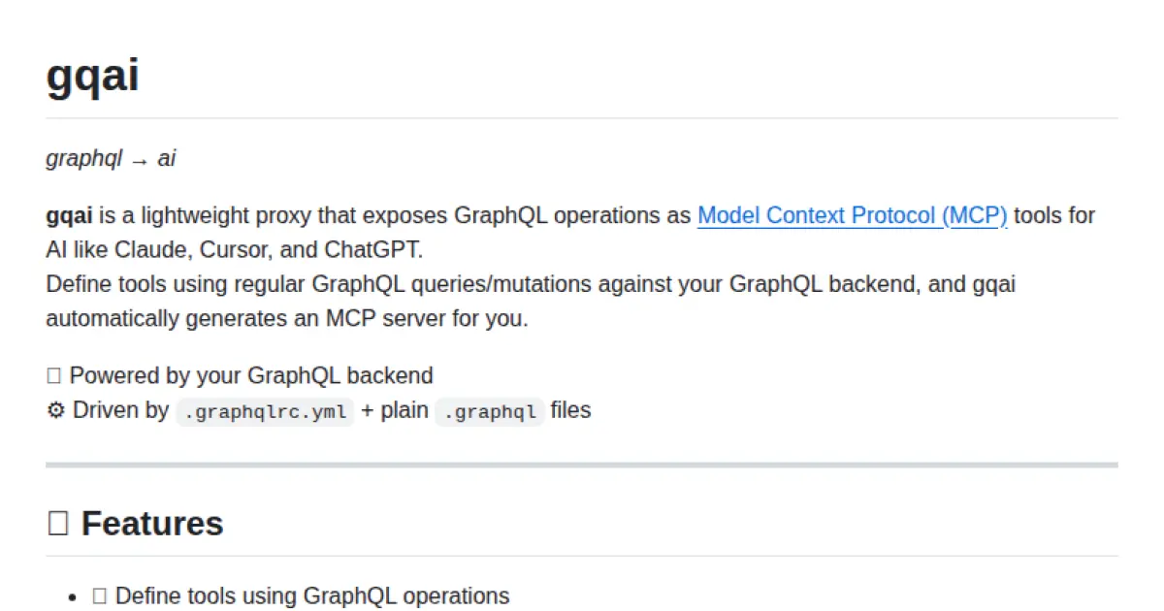Viewport: 1164px width, 611px height.
Task: Click the thick divider above Features
Action: click(582, 466)
